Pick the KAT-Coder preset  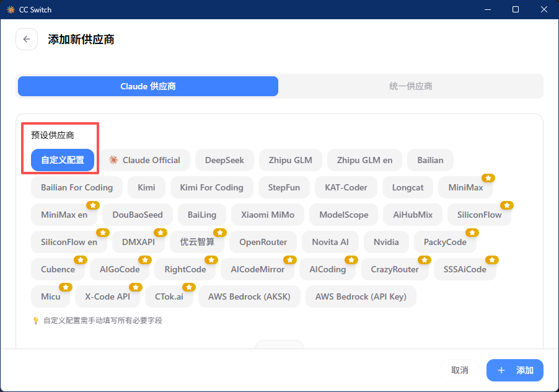[x=346, y=187]
